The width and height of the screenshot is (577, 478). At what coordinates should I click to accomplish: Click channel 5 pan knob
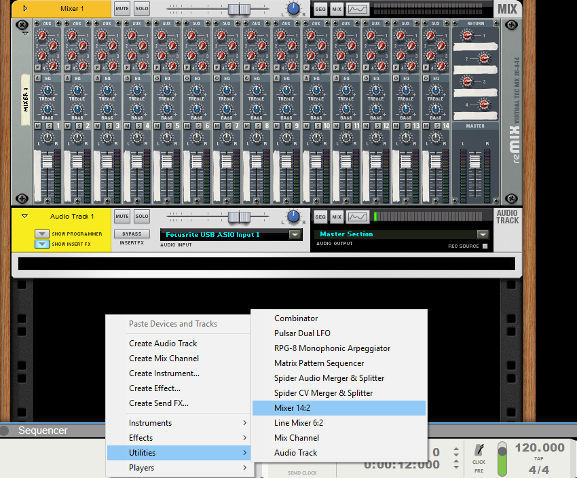(x=167, y=138)
